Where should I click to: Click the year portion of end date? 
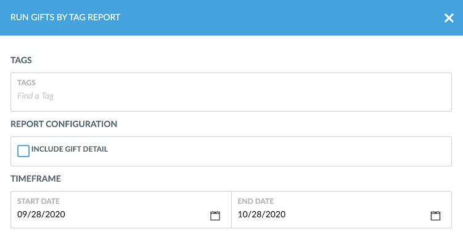(x=275, y=214)
